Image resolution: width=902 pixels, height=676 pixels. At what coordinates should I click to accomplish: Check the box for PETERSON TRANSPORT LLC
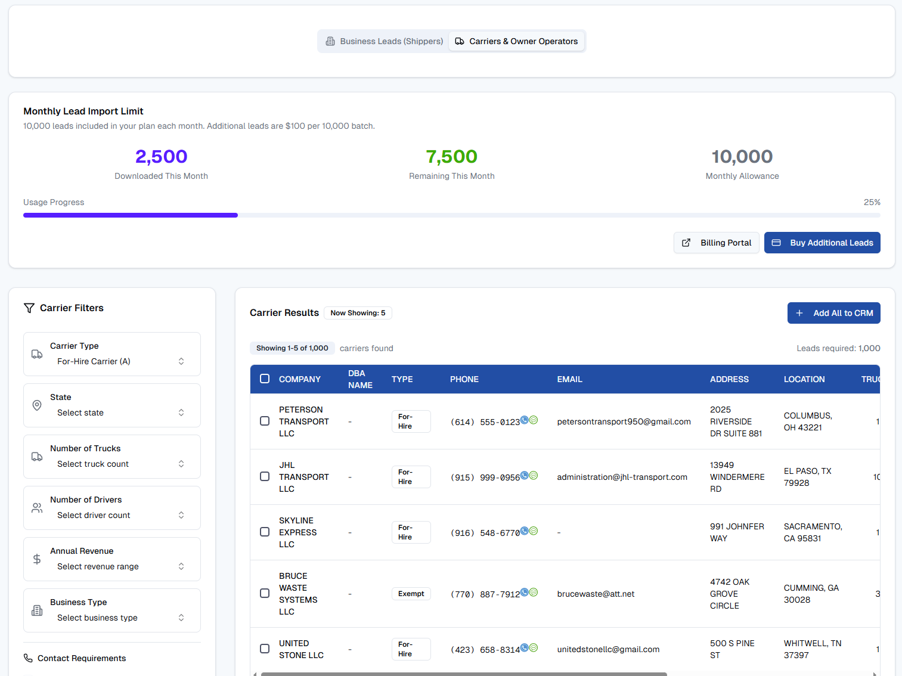pyautogui.click(x=265, y=421)
